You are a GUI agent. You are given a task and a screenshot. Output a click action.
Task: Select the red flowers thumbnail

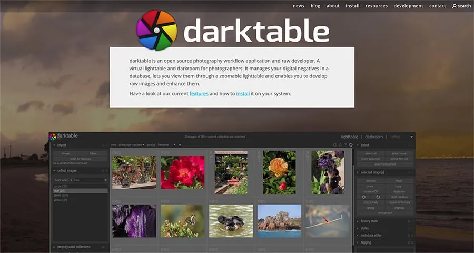tap(183, 172)
